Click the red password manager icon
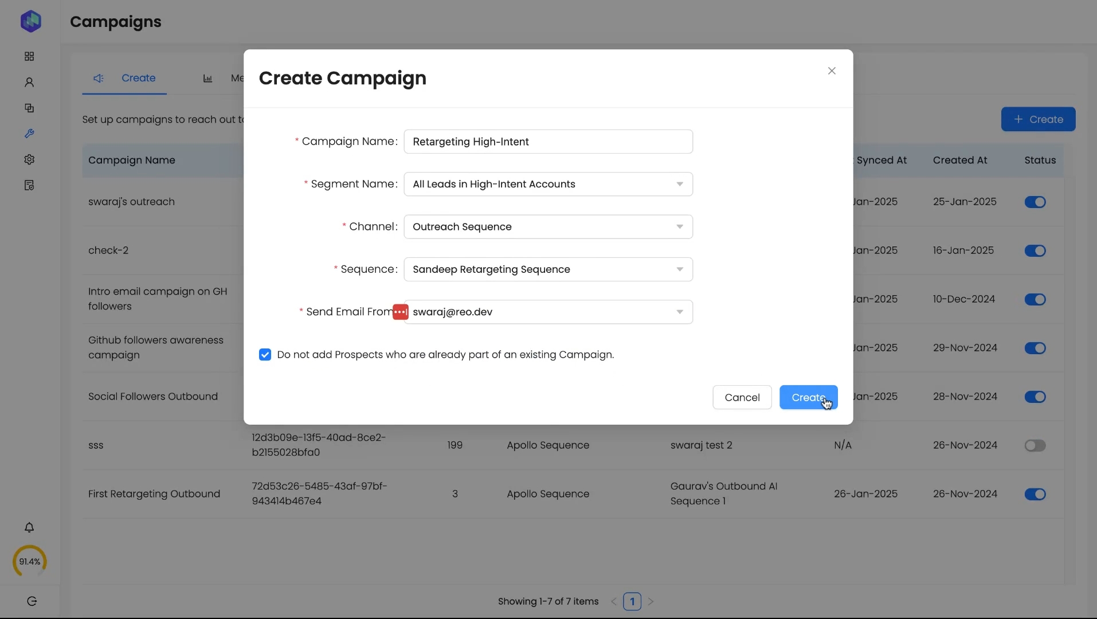The image size is (1097, 619). coord(400,312)
